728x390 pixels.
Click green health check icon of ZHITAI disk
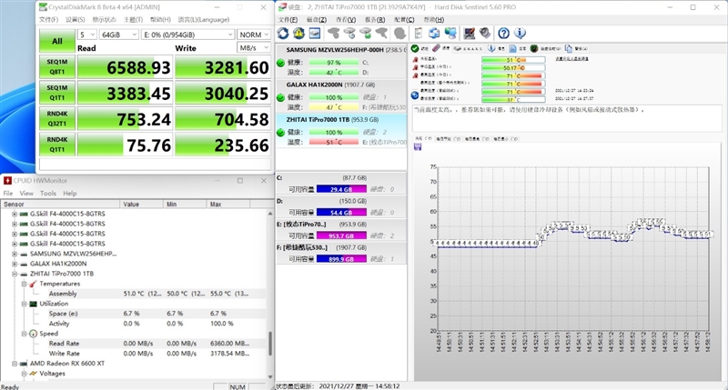(x=280, y=133)
